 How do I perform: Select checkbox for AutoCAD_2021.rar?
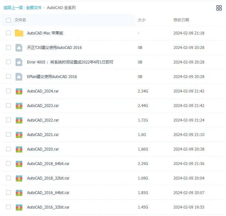[x=8, y=134]
